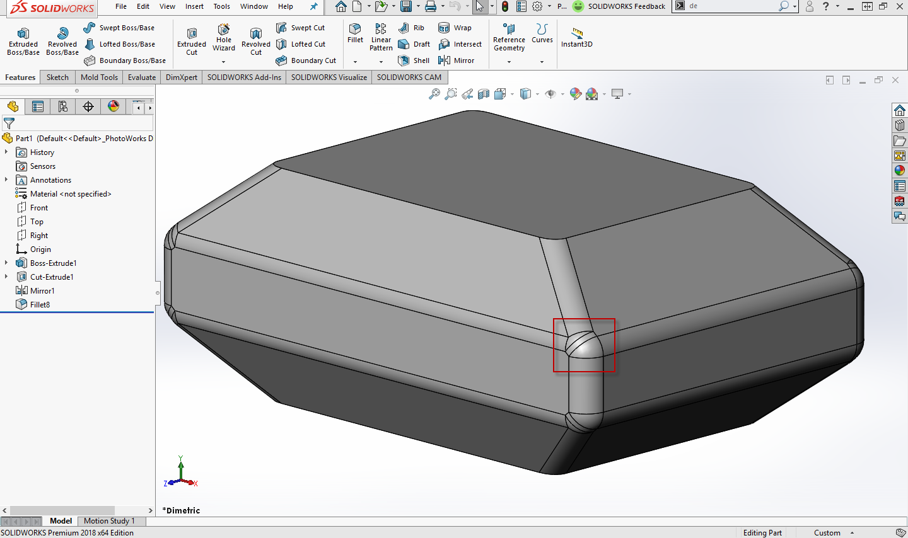This screenshot has height=538, width=908.
Task: Switch to the Sketch tab
Action: click(x=57, y=77)
